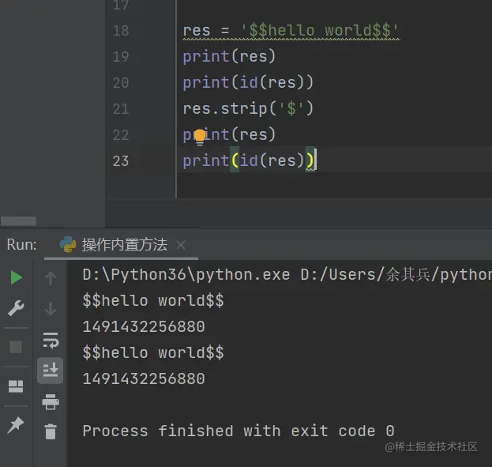Click the horizontal scrollbar below the editor

(18, 222)
